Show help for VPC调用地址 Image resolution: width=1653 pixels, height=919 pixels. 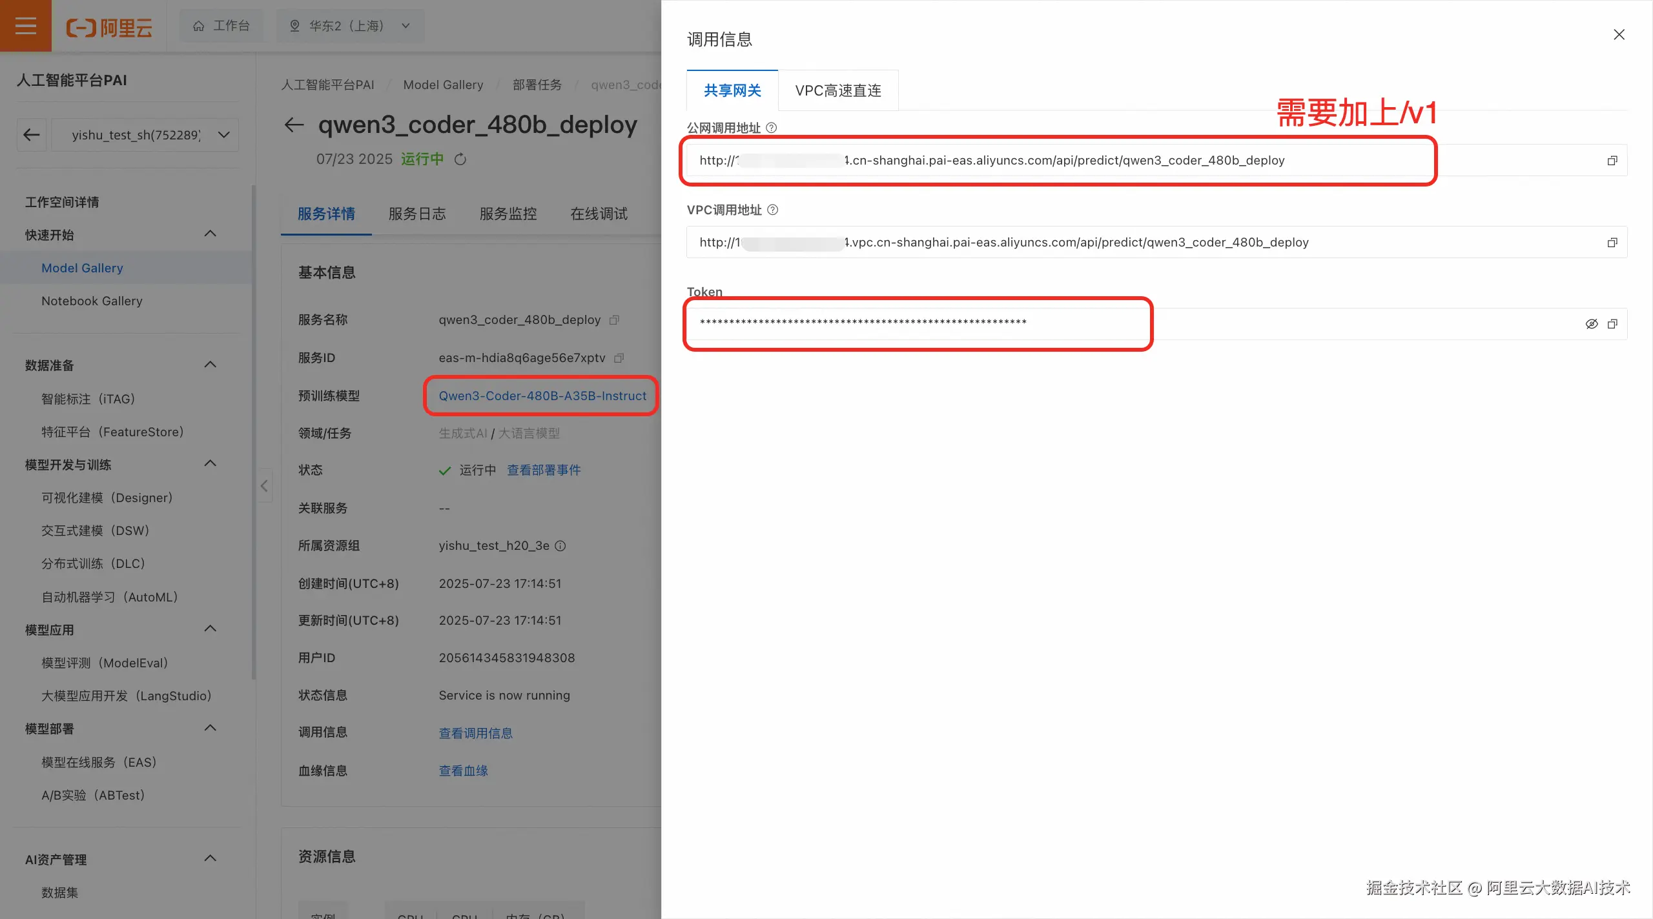pos(772,210)
